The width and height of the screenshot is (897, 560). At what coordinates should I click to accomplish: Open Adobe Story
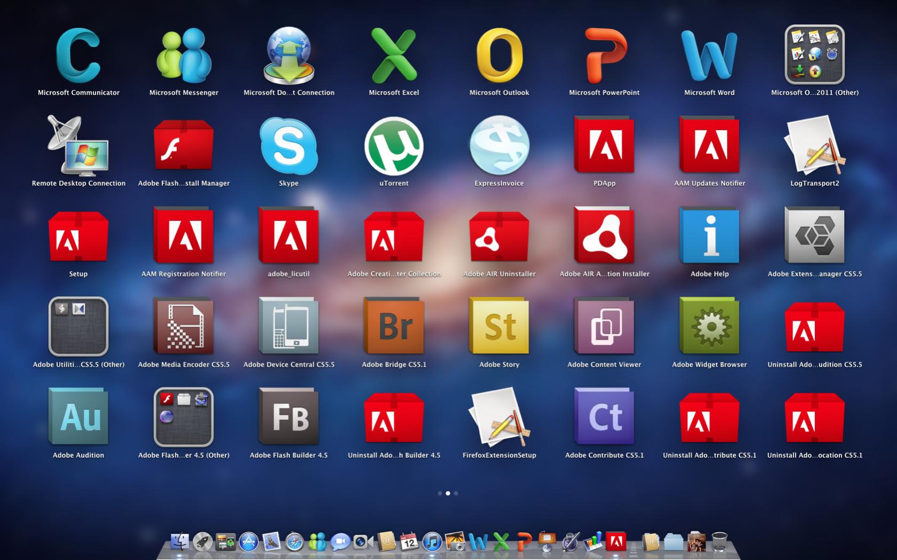(x=499, y=326)
